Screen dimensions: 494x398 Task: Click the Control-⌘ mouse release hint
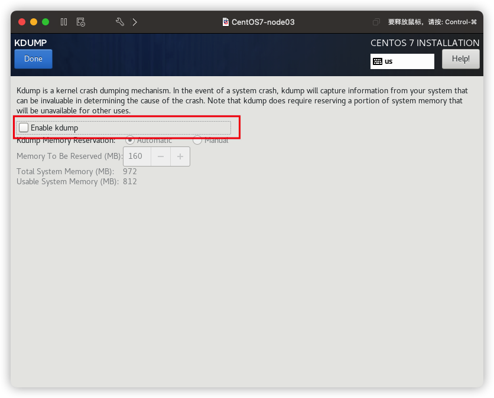[433, 22]
